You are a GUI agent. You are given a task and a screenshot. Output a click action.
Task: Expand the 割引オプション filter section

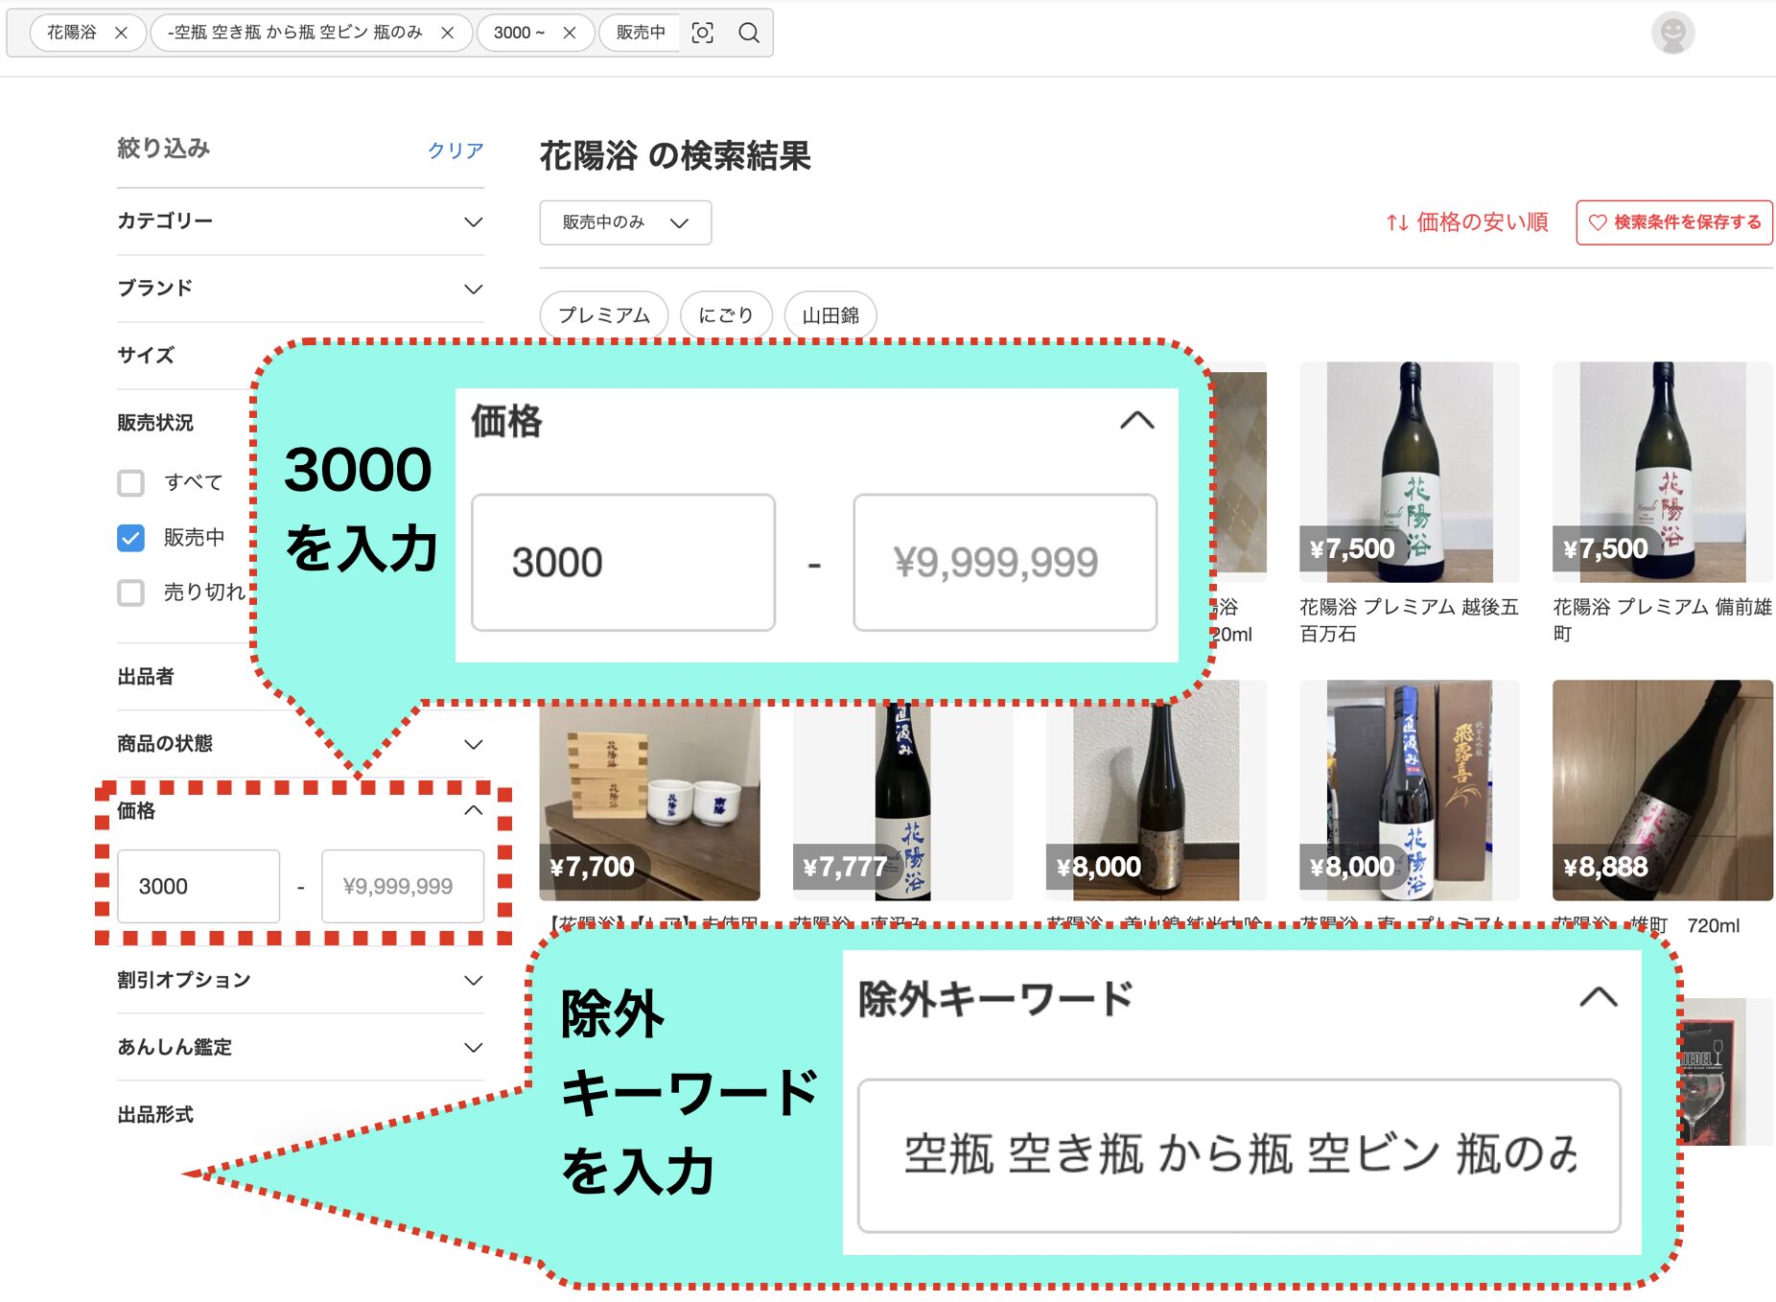(300, 980)
